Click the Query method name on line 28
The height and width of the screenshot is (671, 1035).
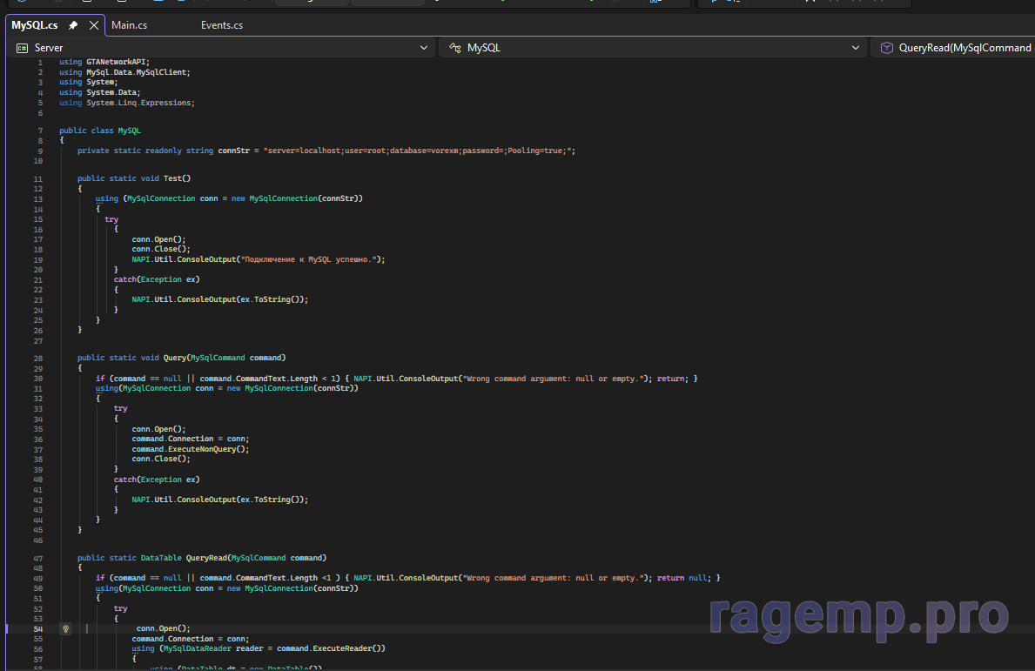pyautogui.click(x=174, y=358)
